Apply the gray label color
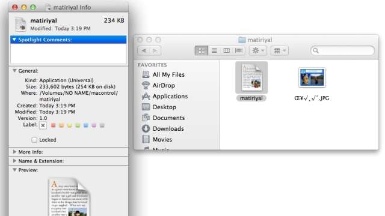The image size is (385, 216). click(x=102, y=125)
